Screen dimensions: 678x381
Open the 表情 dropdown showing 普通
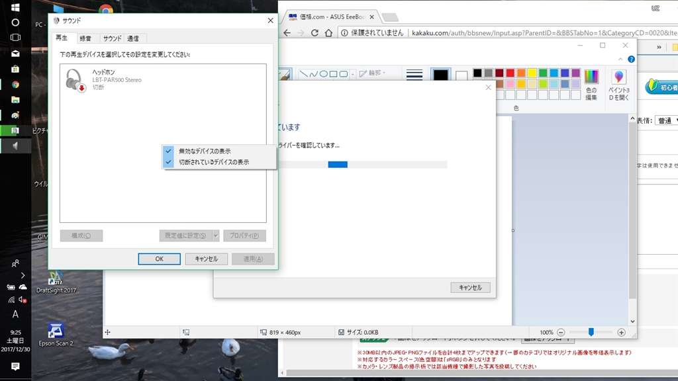666,121
